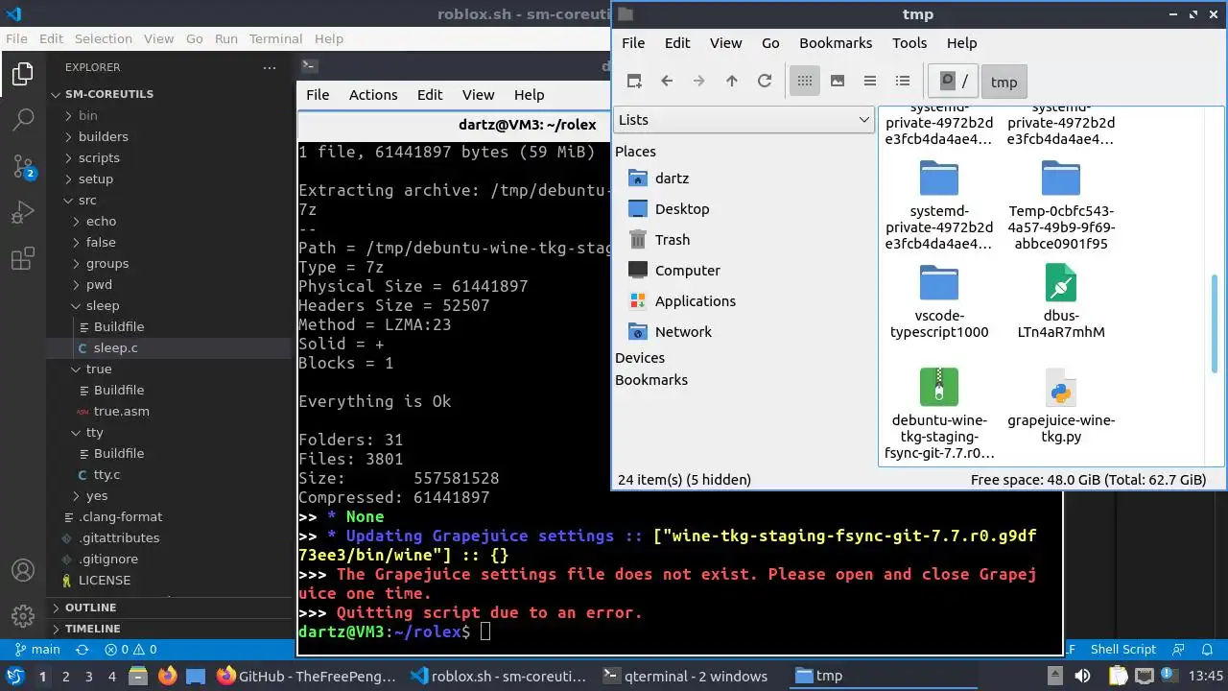Open the panel volume control icon

point(1084,676)
